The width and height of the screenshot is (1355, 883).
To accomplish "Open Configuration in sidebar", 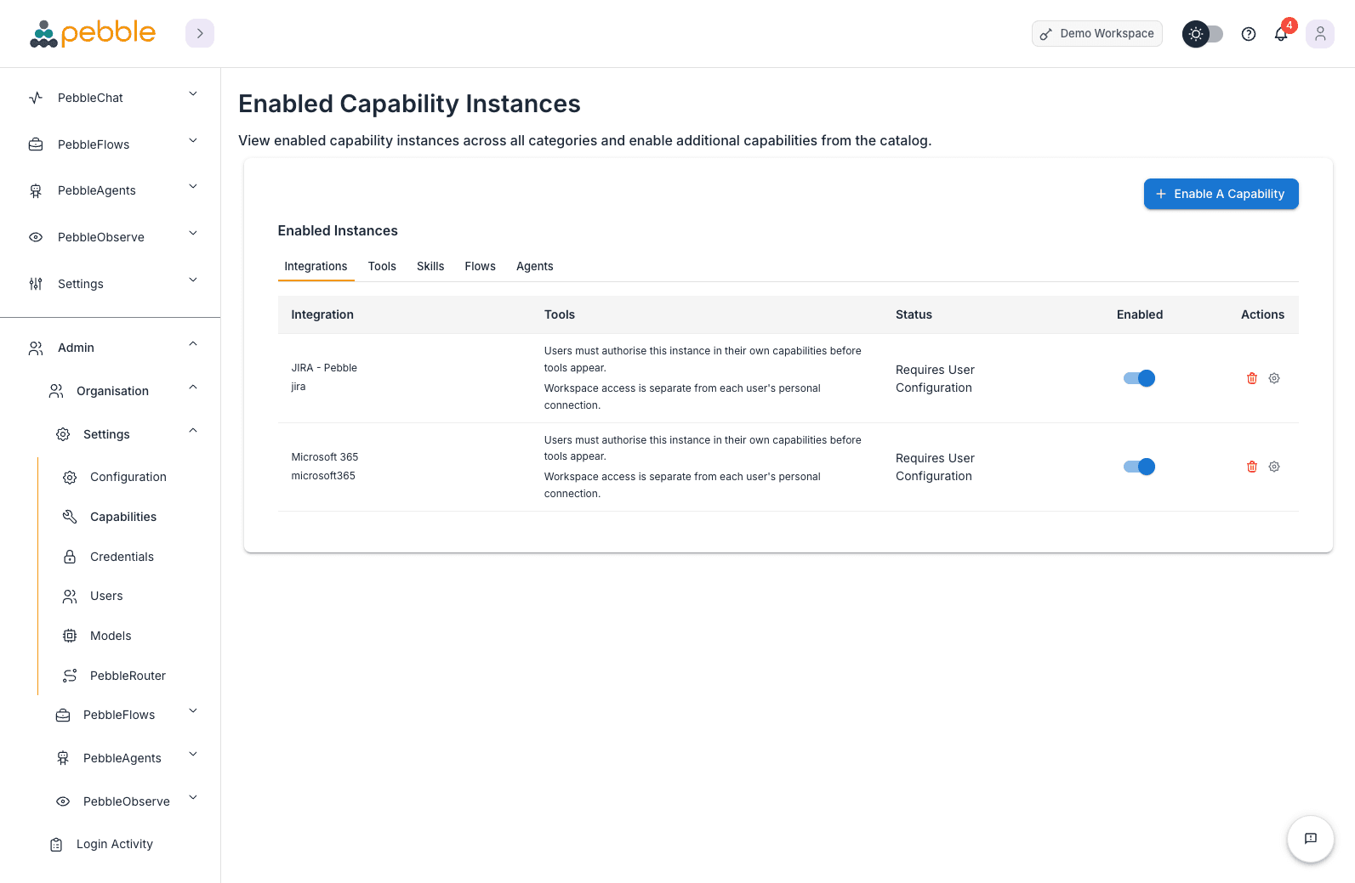I will click(128, 478).
